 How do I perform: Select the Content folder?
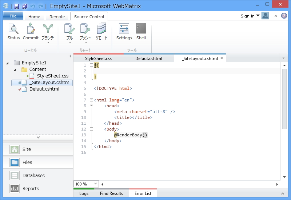pos(38,69)
